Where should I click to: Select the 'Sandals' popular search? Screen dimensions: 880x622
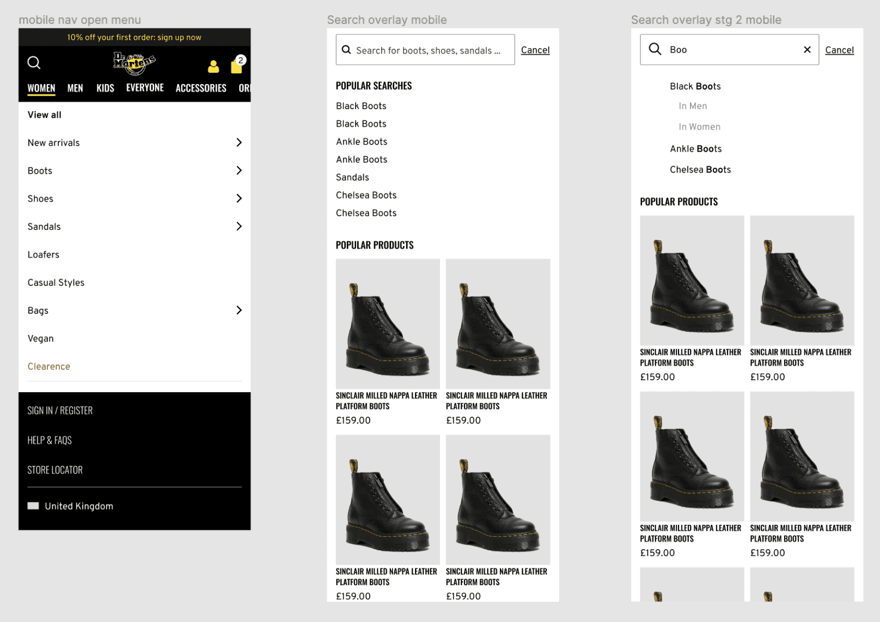click(352, 177)
